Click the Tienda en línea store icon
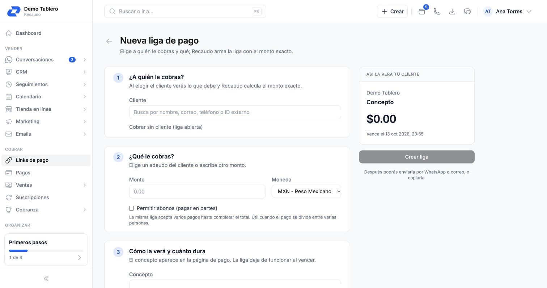Viewport: 547px width, 288px height. 9,109
